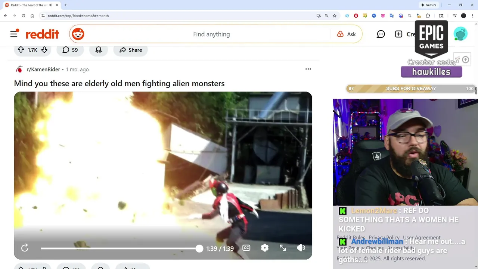Viewport: 478px width, 269px height.
Task: Go back in the browser
Action: [5, 16]
